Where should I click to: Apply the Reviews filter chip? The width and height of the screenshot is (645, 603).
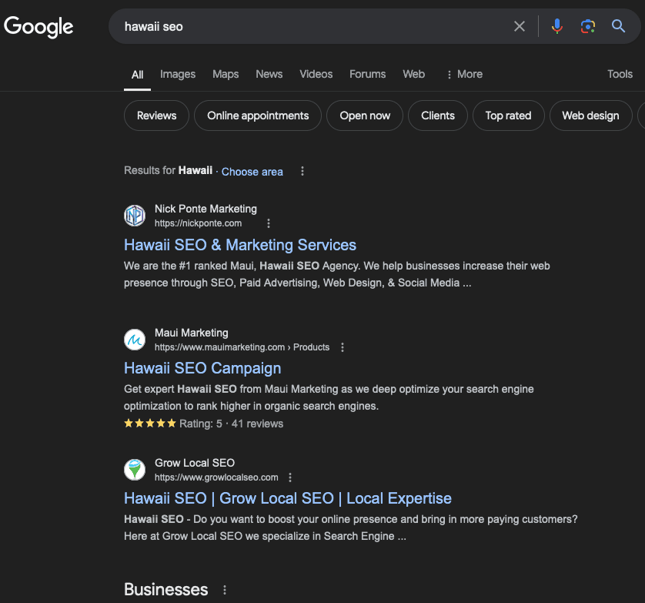point(156,116)
